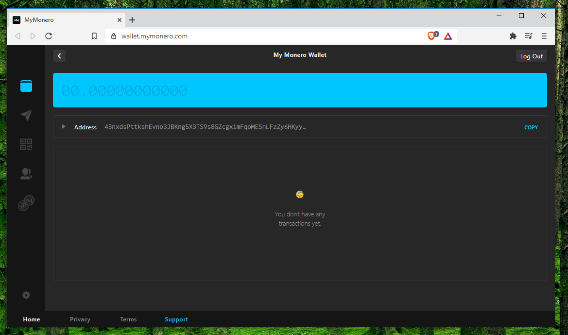The image size is (568, 335).
Task: Click the Brave Shields lion icon
Action: [431, 36]
